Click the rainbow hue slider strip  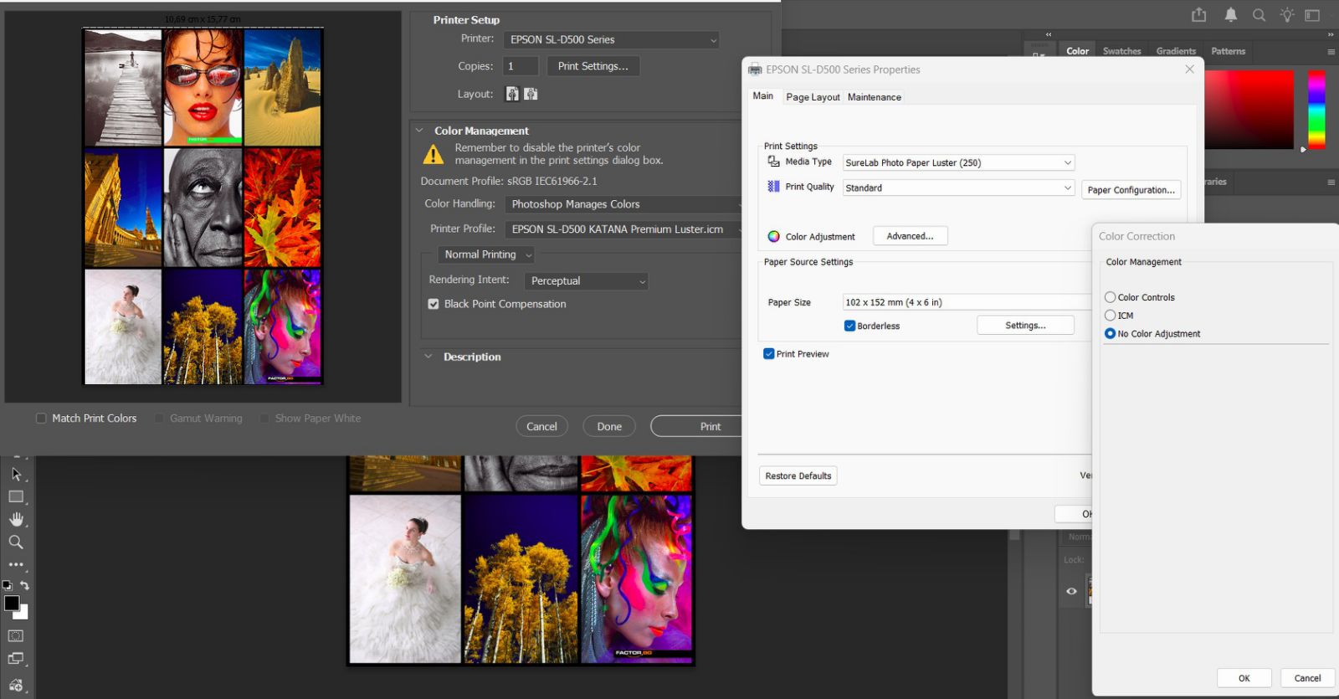coord(1316,109)
